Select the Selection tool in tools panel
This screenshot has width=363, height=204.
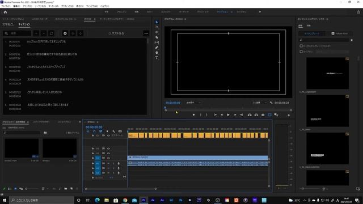click(x=157, y=22)
